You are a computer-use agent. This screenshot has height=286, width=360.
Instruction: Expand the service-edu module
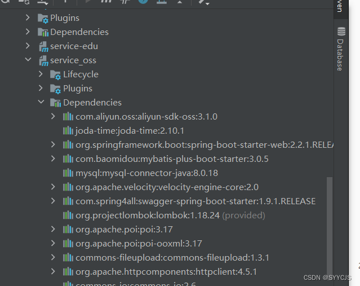tap(28, 46)
